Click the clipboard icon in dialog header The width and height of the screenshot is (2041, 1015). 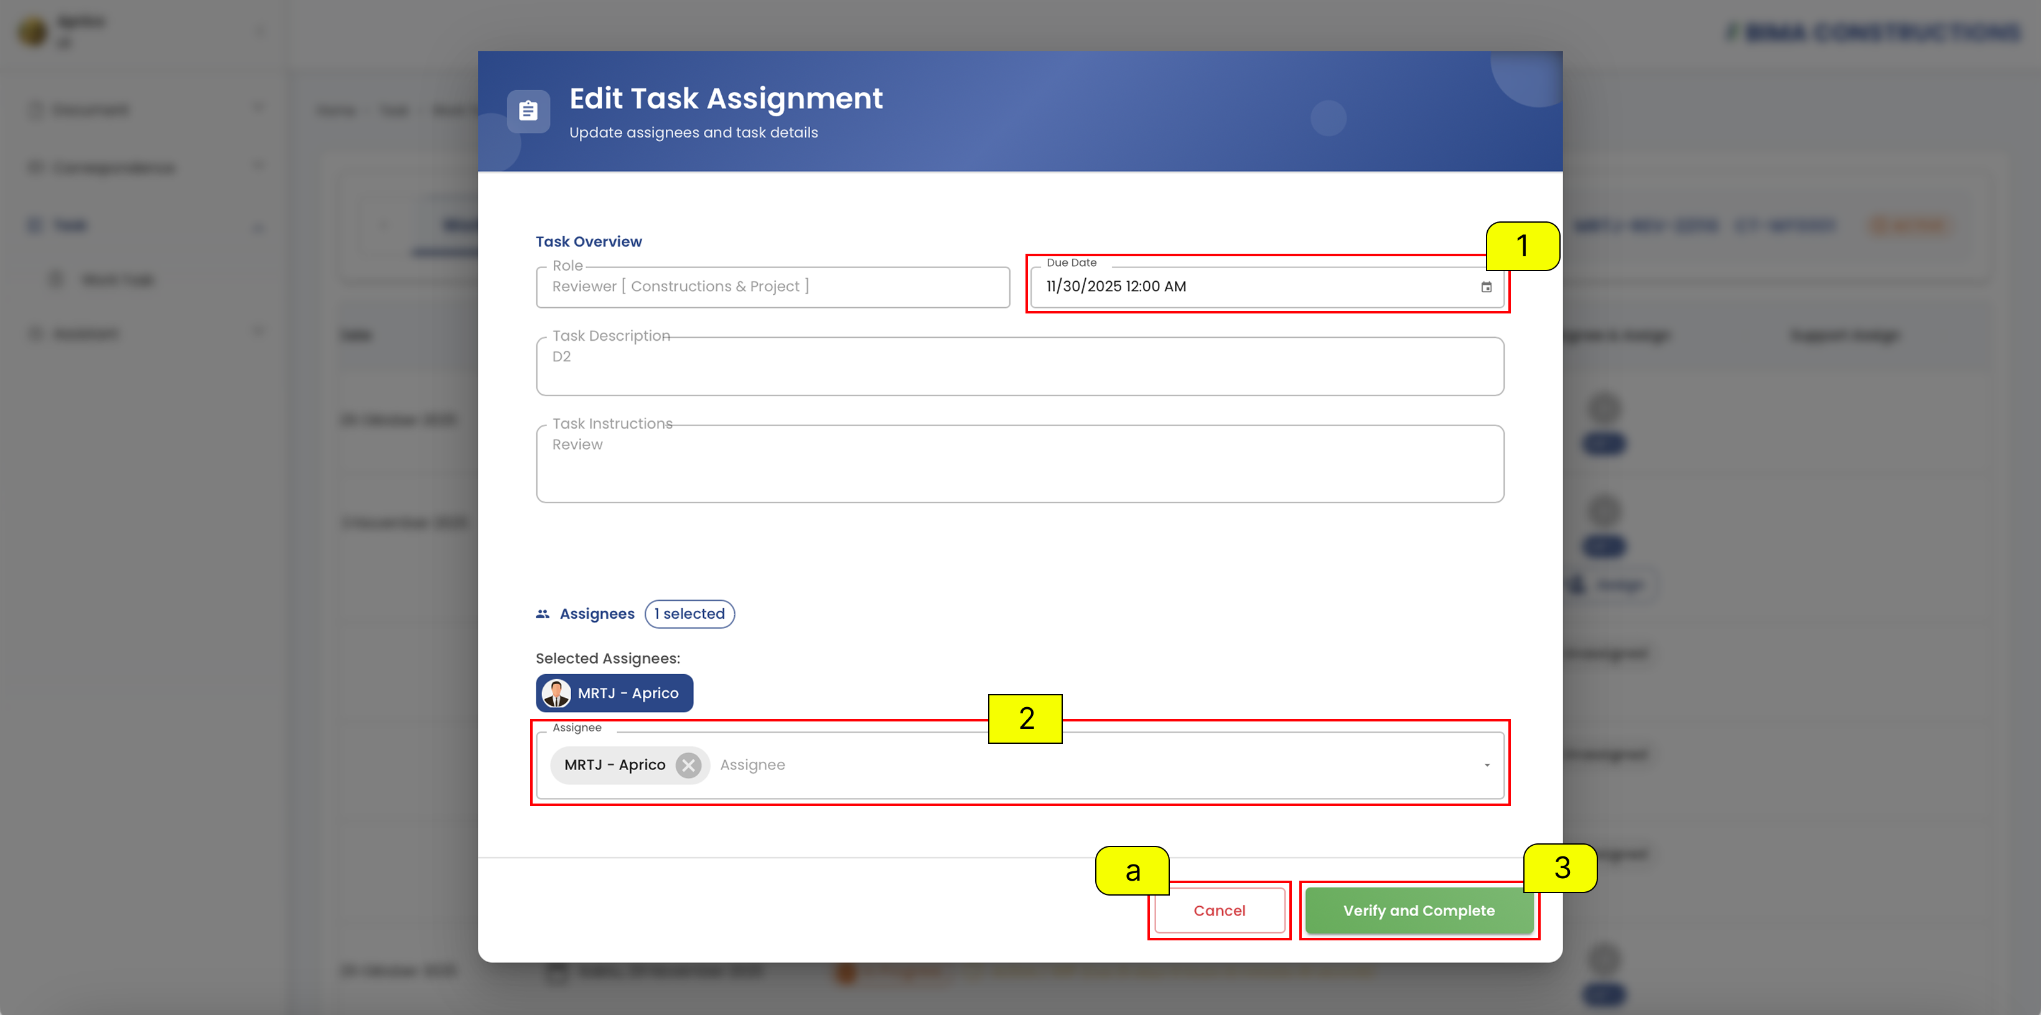click(x=528, y=111)
